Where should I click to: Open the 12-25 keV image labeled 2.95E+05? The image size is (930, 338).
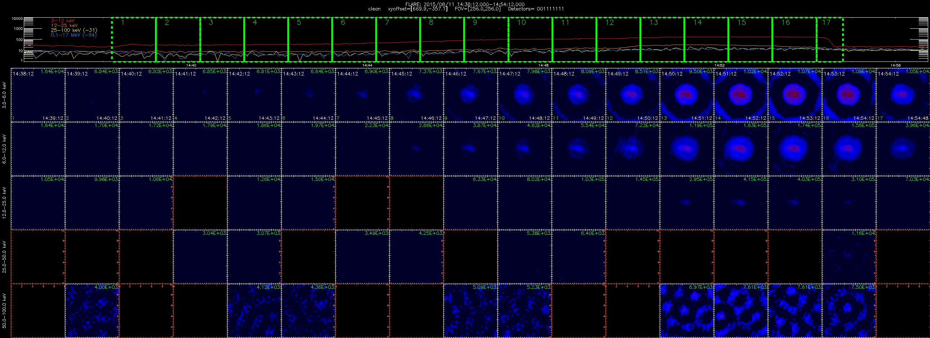point(687,203)
